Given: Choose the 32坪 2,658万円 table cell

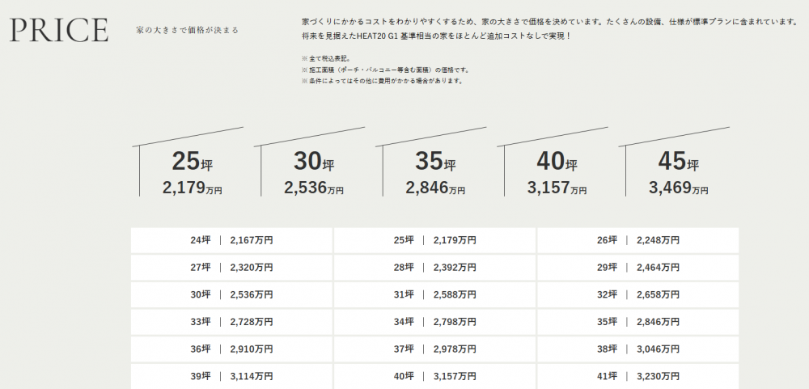Looking at the screenshot, I should pos(637,294).
